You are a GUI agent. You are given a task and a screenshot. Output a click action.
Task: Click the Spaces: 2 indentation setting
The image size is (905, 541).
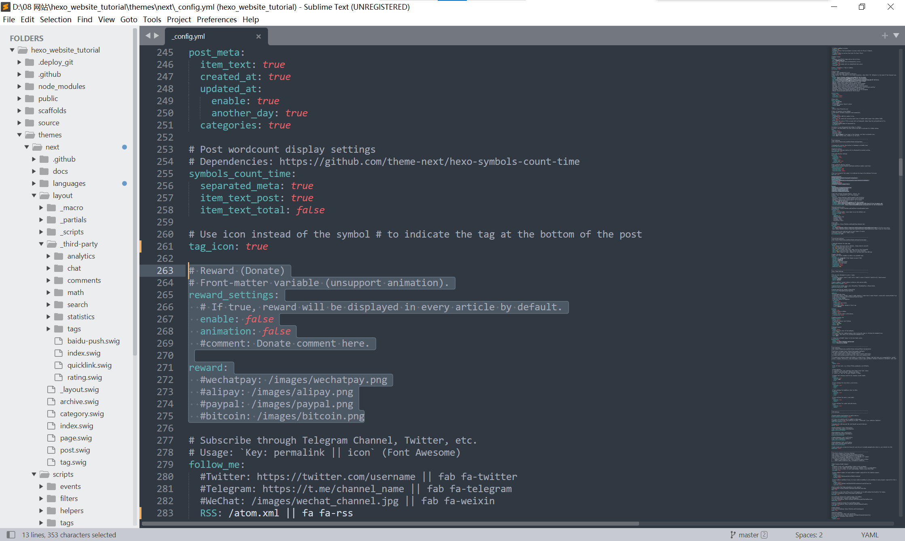click(x=808, y=535)
